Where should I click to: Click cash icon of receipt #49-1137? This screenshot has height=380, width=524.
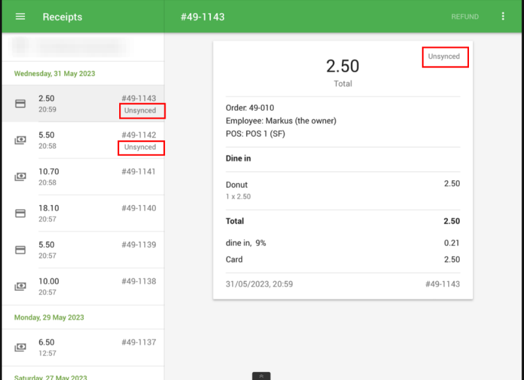[20, 347]
